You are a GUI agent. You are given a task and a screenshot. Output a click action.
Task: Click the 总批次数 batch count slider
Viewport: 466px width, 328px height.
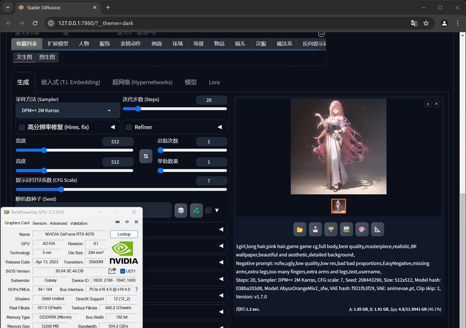(x=192, y=150)
